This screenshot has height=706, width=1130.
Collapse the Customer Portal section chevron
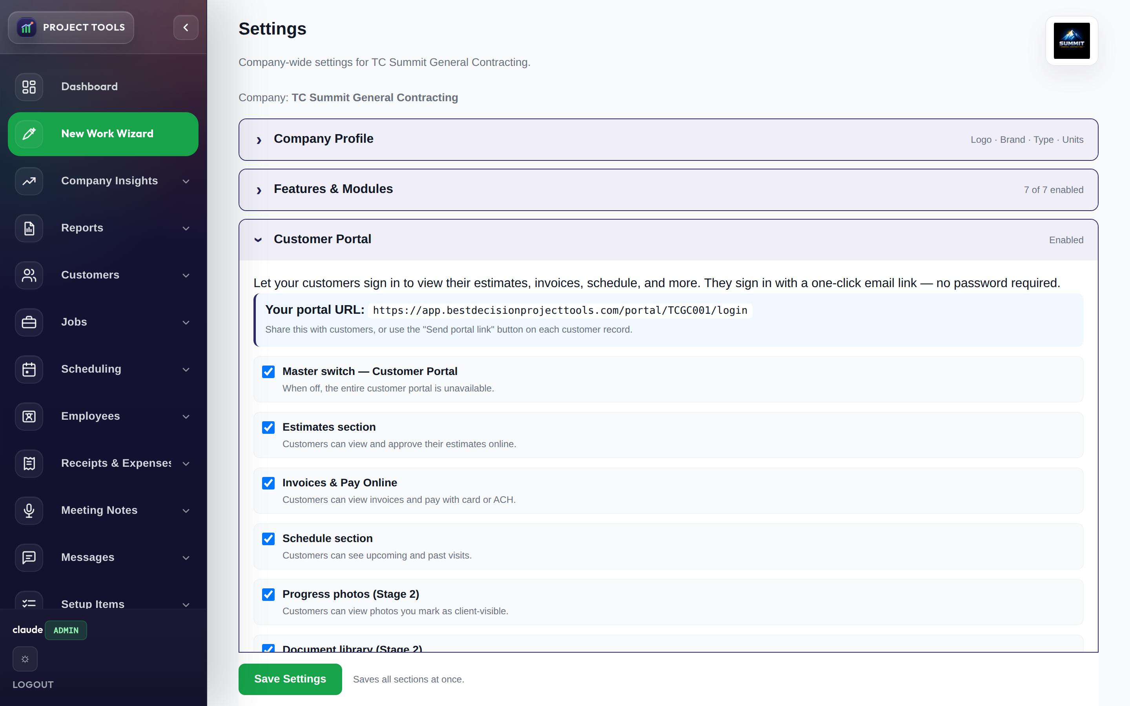point(258,240)
